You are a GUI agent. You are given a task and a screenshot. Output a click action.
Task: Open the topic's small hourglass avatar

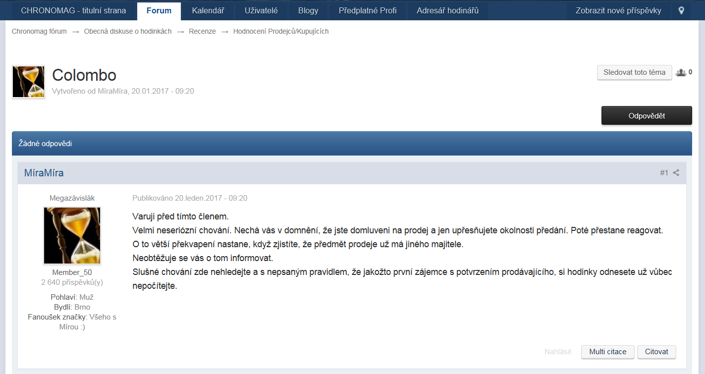pos(28,82)
